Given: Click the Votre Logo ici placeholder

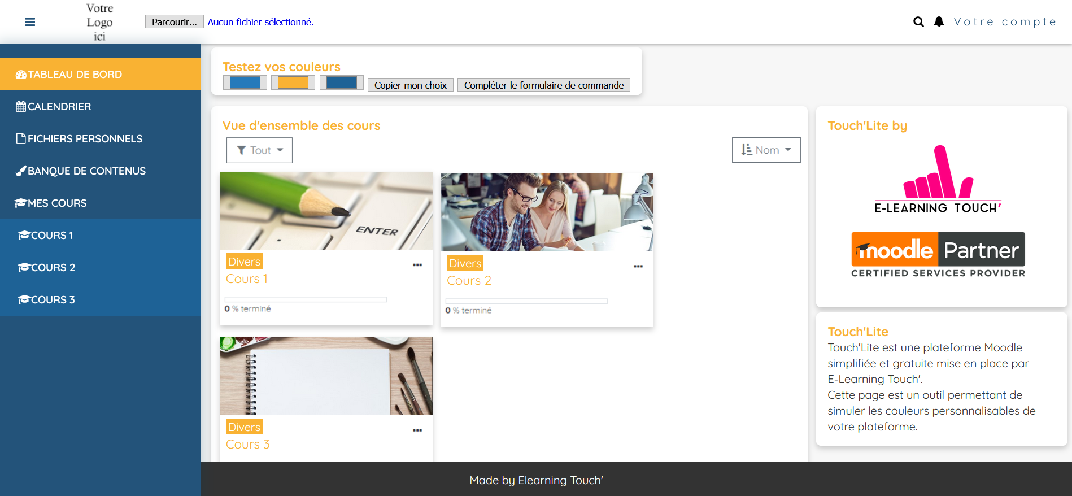Looking at the screenshot, I should [100, 22].
